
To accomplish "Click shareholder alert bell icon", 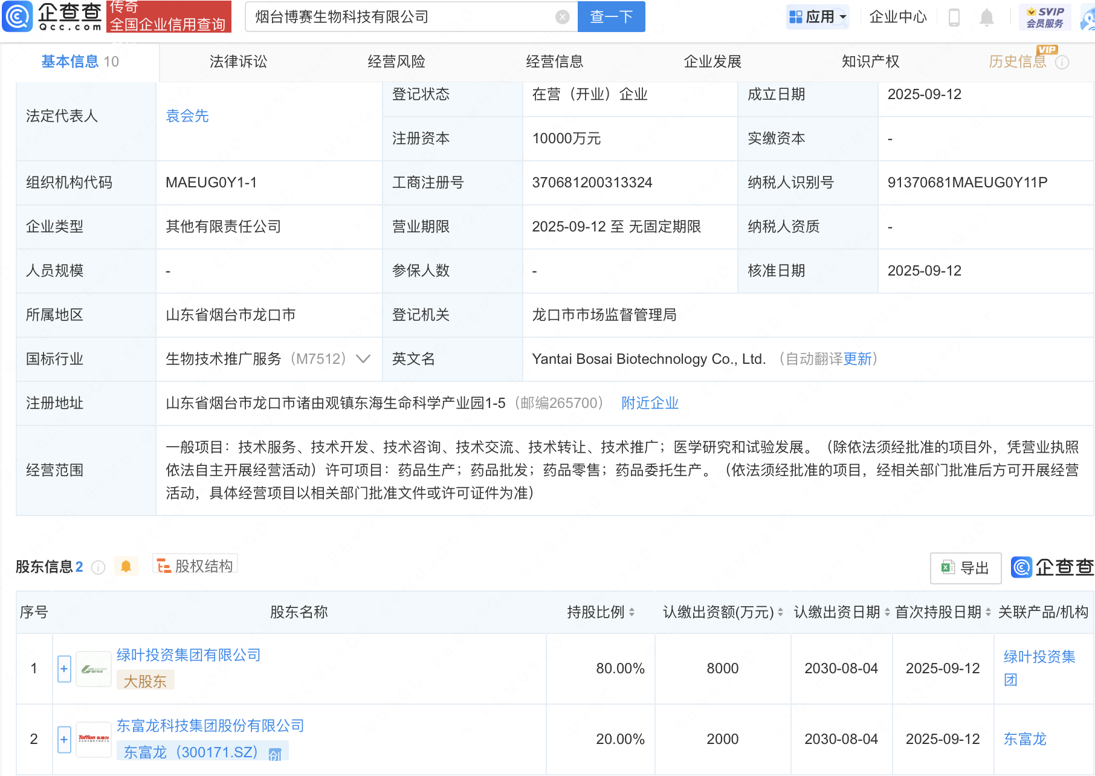I will click(126, 566).
